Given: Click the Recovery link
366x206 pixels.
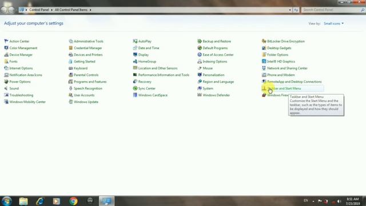Looking at the screenshot, I should [145, 82].
